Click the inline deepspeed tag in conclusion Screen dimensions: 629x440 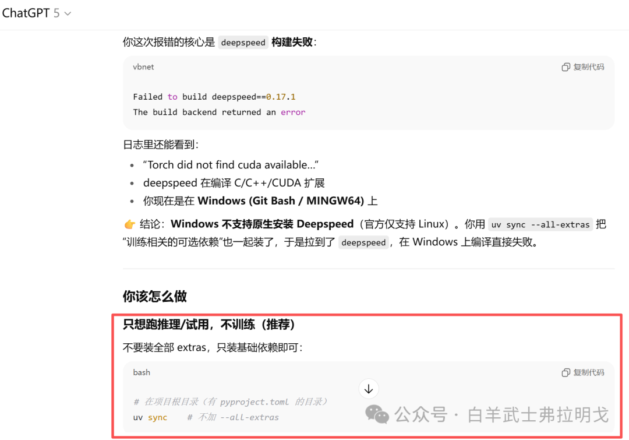point(363,242)
